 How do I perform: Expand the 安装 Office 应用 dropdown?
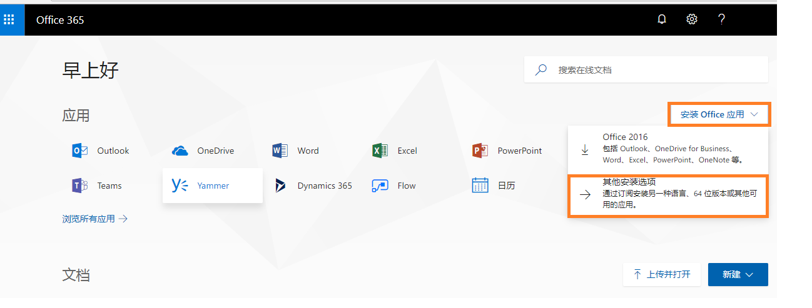(719, 114)
